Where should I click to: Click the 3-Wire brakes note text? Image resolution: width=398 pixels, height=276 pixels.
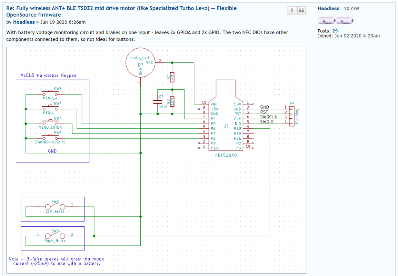[x=56, y=261]
